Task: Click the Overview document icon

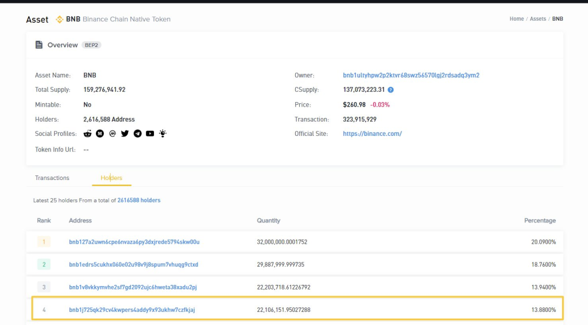Action: [x=39, y=45]
